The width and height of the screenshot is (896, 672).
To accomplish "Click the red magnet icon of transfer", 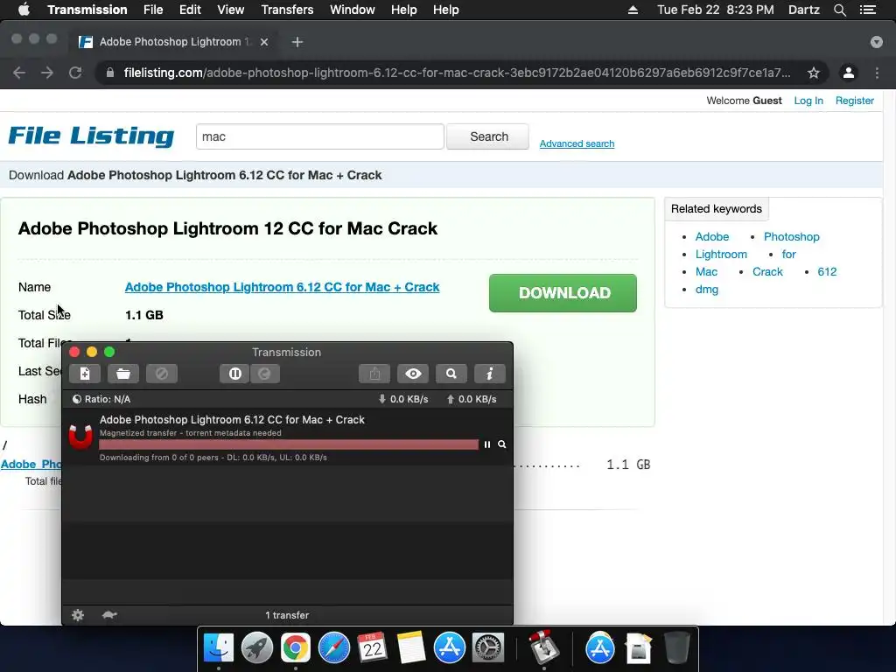I will click(80, 437).
